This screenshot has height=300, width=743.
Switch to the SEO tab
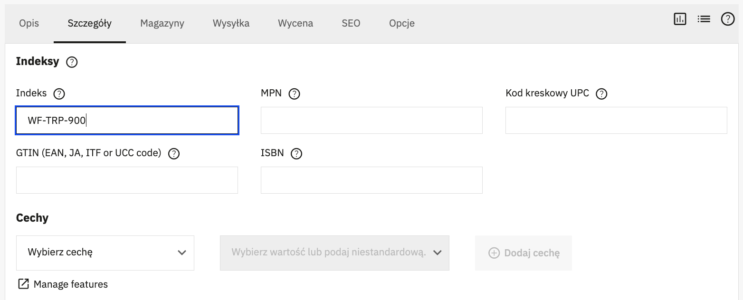pos(351,23)
